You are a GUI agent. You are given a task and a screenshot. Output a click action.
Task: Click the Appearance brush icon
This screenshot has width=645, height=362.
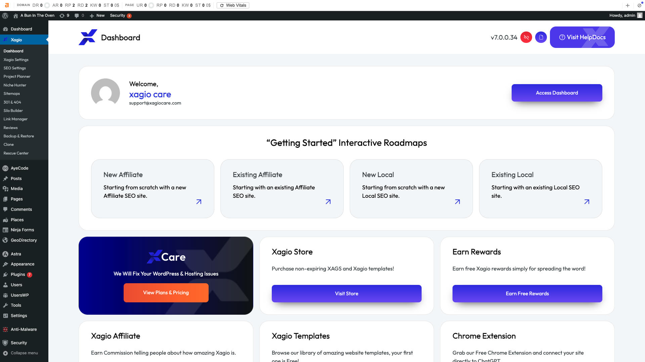pos(5,264)
